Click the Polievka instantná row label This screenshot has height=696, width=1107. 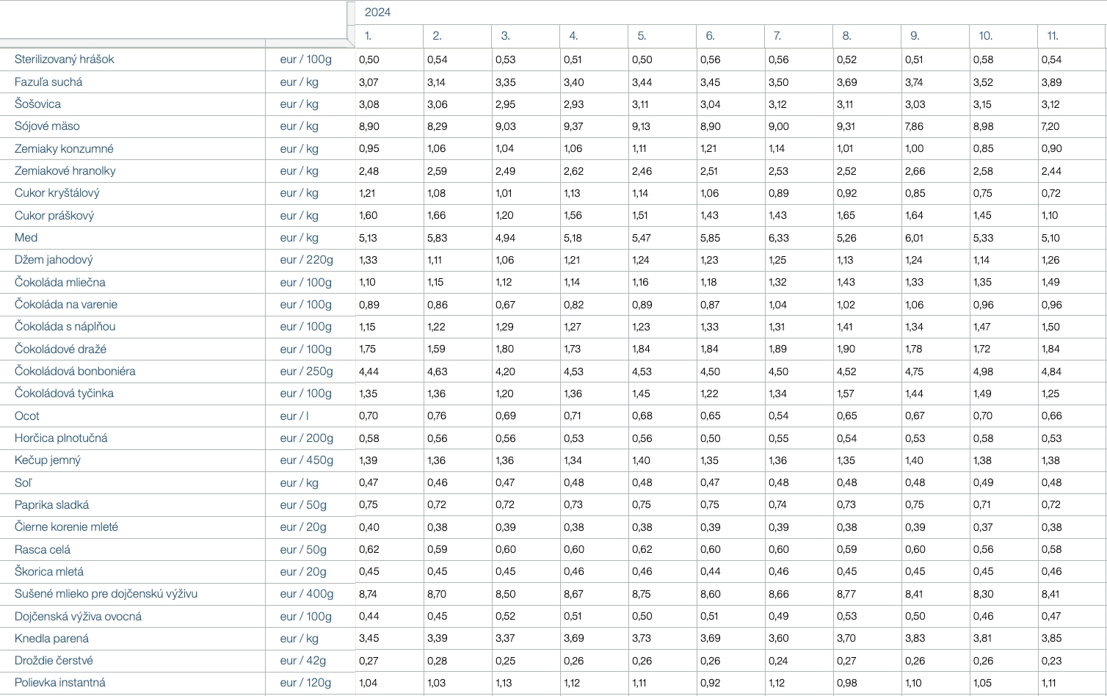(60, 683)
